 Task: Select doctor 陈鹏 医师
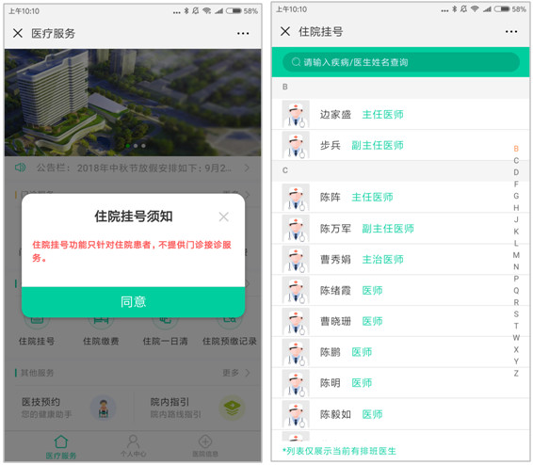(400, 352)
